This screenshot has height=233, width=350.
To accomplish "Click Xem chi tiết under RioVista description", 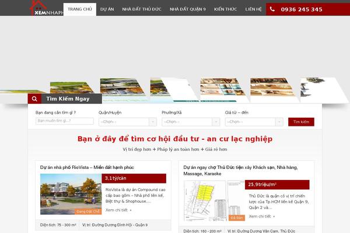I will pos(118,210).
